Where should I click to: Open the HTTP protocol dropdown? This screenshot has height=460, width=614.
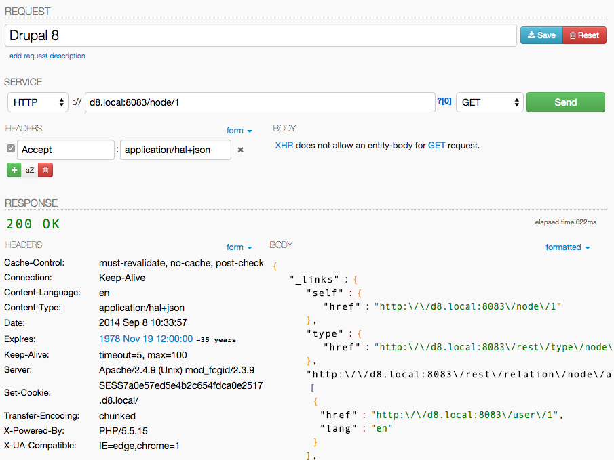click(38, 102)
